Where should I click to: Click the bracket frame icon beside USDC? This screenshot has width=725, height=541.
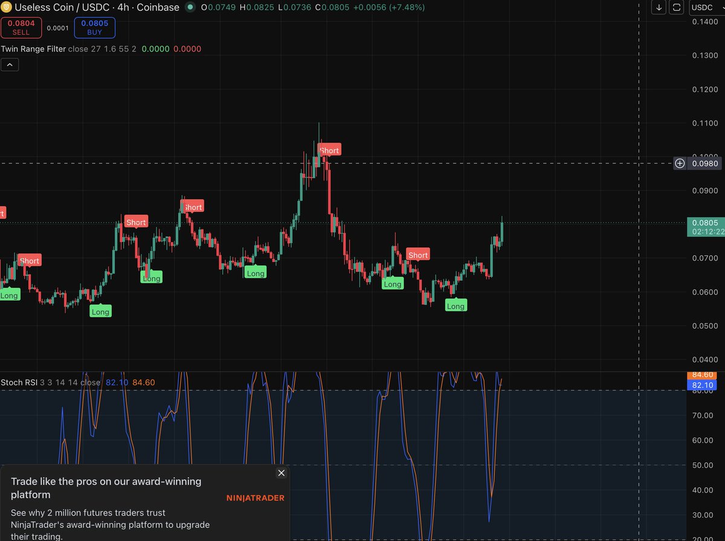[677, 7]
